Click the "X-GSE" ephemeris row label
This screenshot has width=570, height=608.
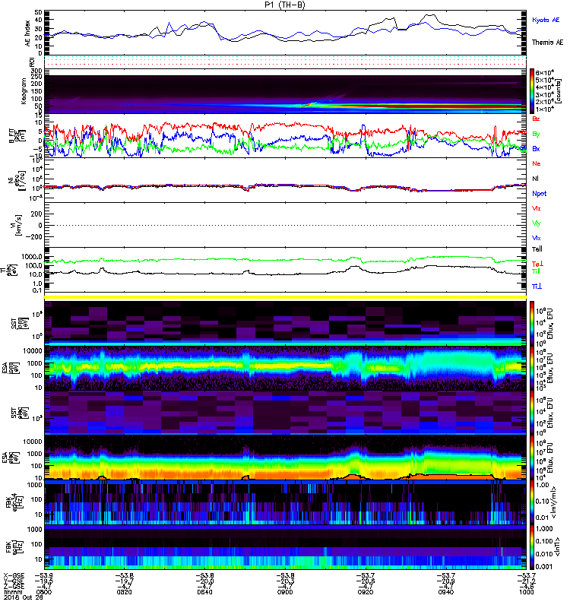(14, 576)
